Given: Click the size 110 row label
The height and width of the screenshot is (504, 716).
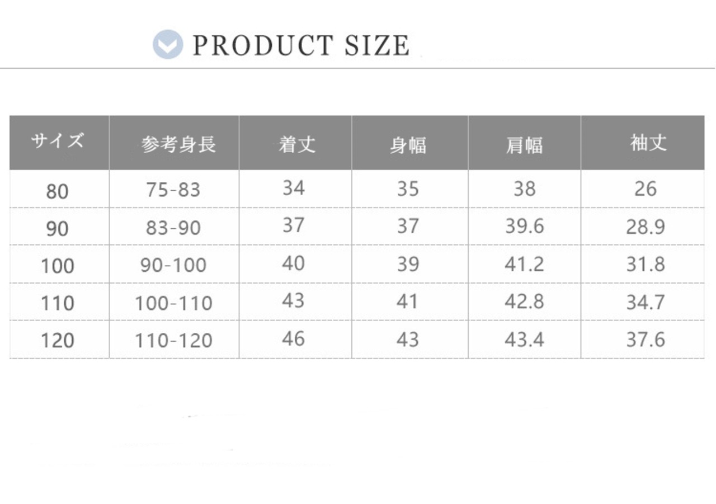Looking at the screenshot, I should click(57, 303).
